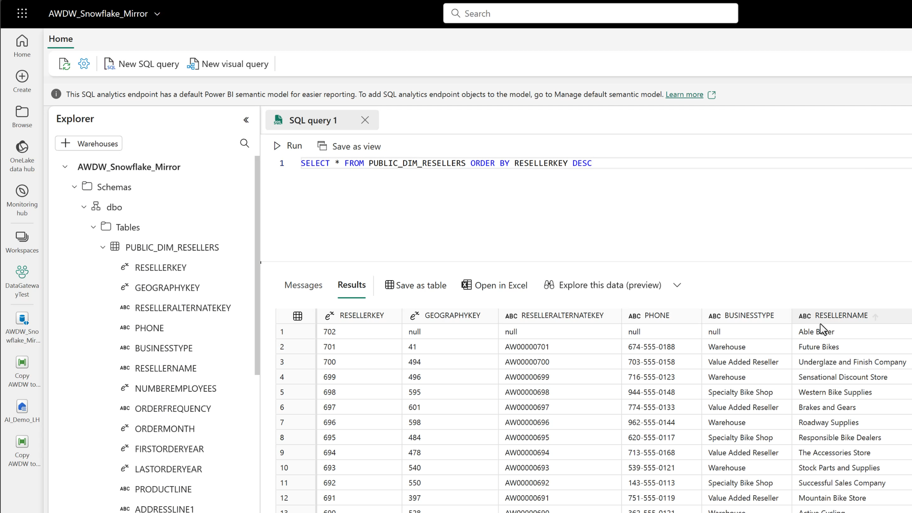Click the Explorer search magnifier icon

point(244,144)
